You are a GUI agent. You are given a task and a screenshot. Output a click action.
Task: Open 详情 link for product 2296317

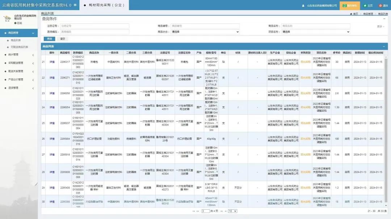(x=52, y=62)
